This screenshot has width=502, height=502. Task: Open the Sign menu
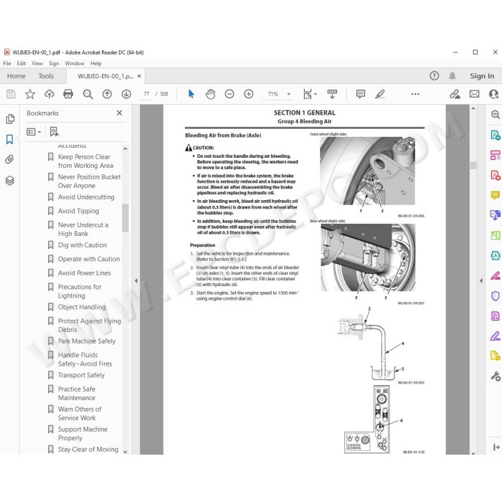[54, 63]
